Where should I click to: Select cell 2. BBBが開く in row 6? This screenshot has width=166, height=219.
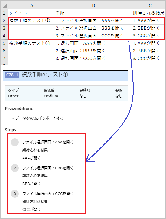point(148,51)
